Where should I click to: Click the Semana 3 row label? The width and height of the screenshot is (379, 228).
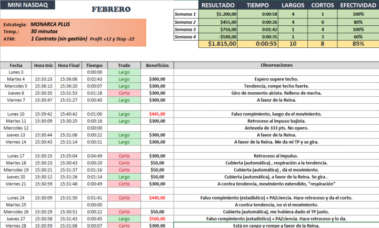186,29
